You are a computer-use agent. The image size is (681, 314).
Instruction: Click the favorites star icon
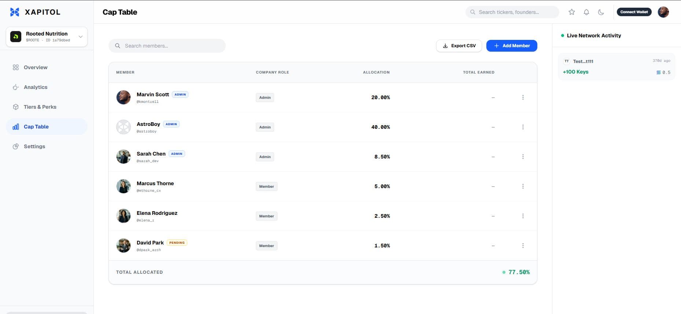(572, 12)
